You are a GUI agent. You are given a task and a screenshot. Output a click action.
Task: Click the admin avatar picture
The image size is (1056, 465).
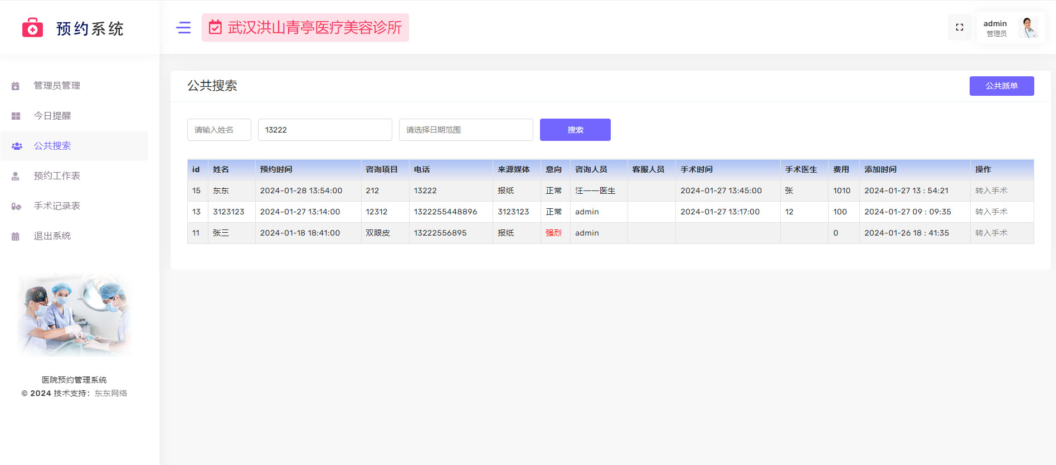pos(1028,27)
